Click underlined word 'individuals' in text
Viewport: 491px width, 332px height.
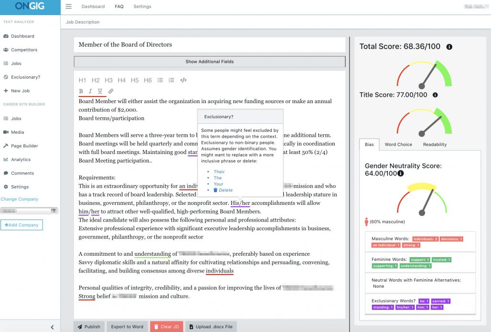coord(220,271)
